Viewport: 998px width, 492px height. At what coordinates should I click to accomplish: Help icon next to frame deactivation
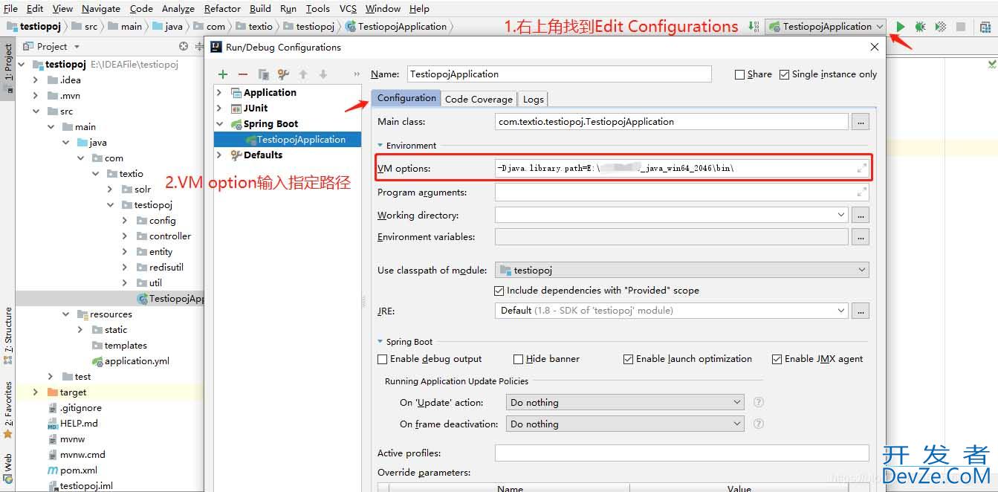(758, 424)
